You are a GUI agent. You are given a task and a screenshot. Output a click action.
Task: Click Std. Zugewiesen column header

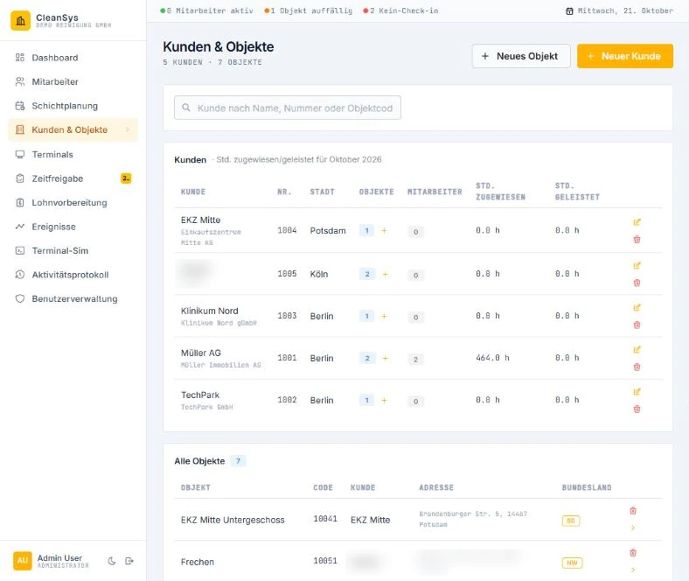coord(500,192)
